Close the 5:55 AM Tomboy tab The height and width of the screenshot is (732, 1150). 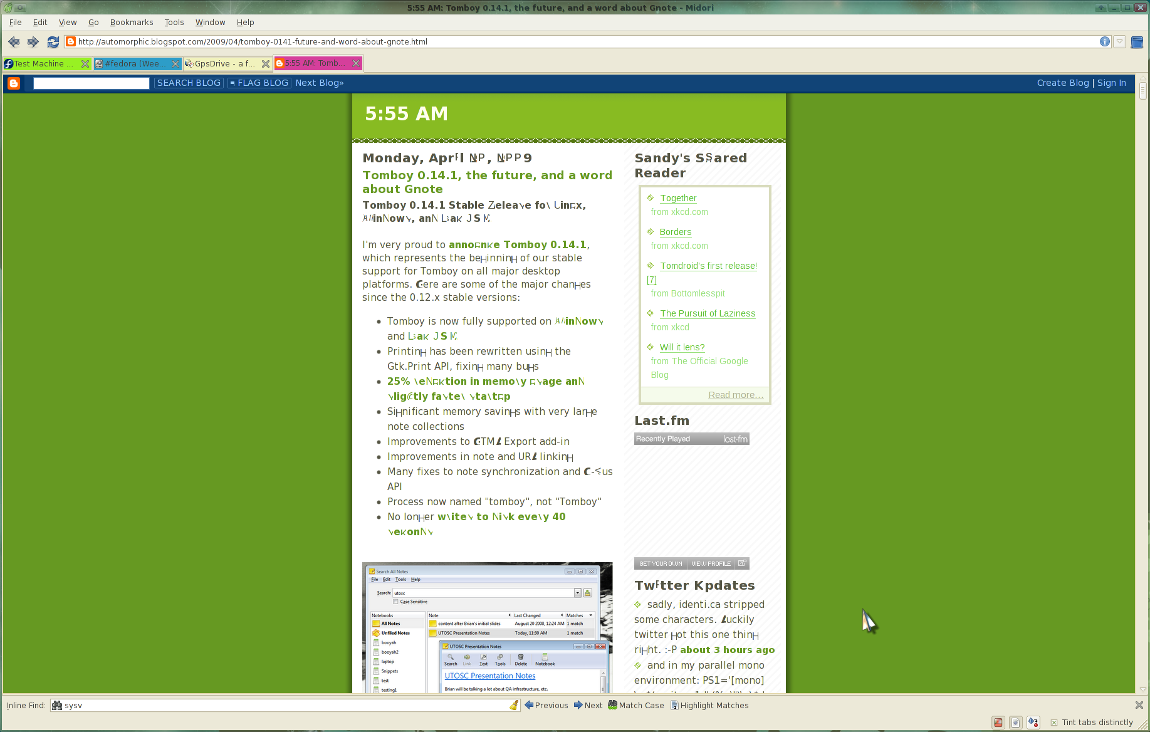coord(356,63)
